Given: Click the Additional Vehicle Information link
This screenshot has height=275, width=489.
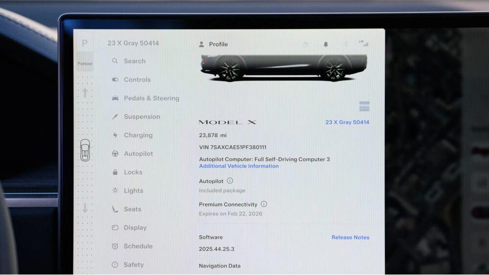Looking at the screenshot, I should tap(239, 166).
